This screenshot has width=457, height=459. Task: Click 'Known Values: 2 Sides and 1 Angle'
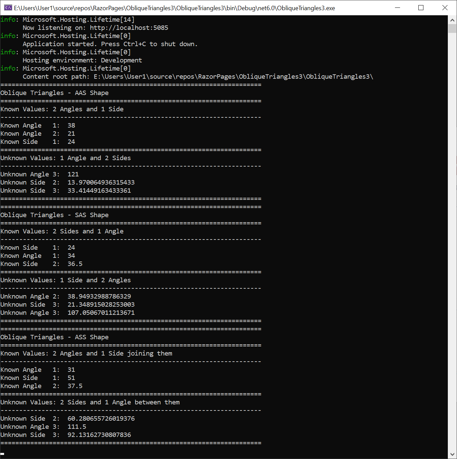point(62,231)
